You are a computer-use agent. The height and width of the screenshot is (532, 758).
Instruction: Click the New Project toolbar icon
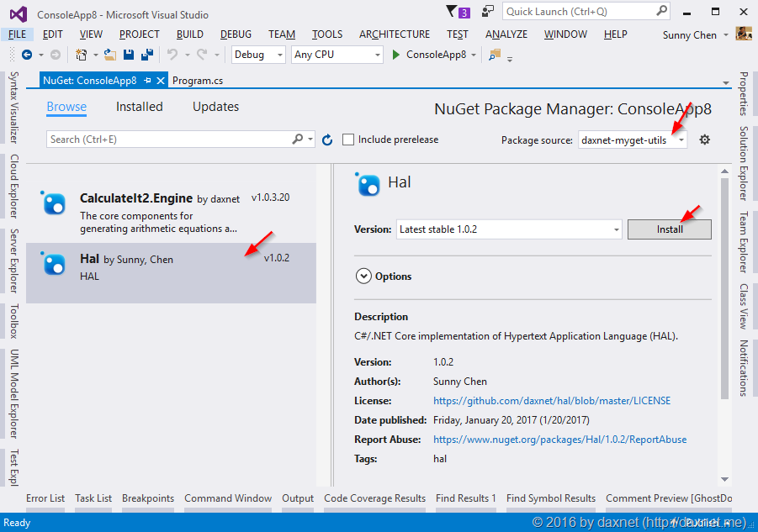pyautogui.click(x=82, y=55)
